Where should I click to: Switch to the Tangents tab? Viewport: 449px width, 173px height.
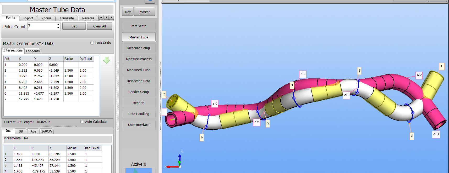pos(32,51)
